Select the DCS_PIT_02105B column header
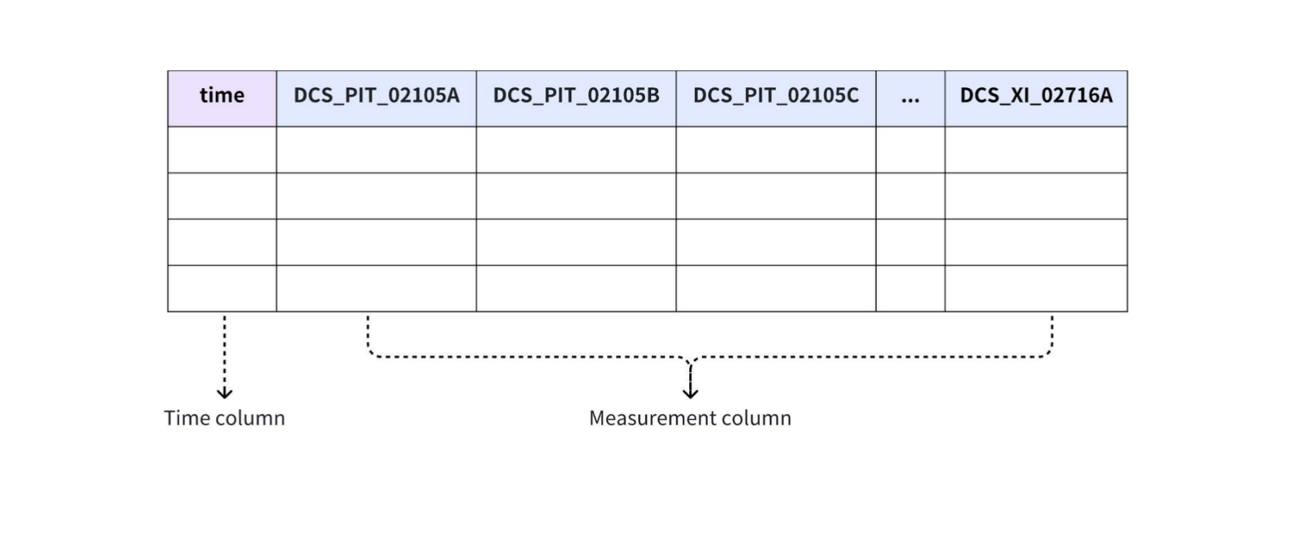1301x540 pixels. pyautogui.click(x=576, y=96)
